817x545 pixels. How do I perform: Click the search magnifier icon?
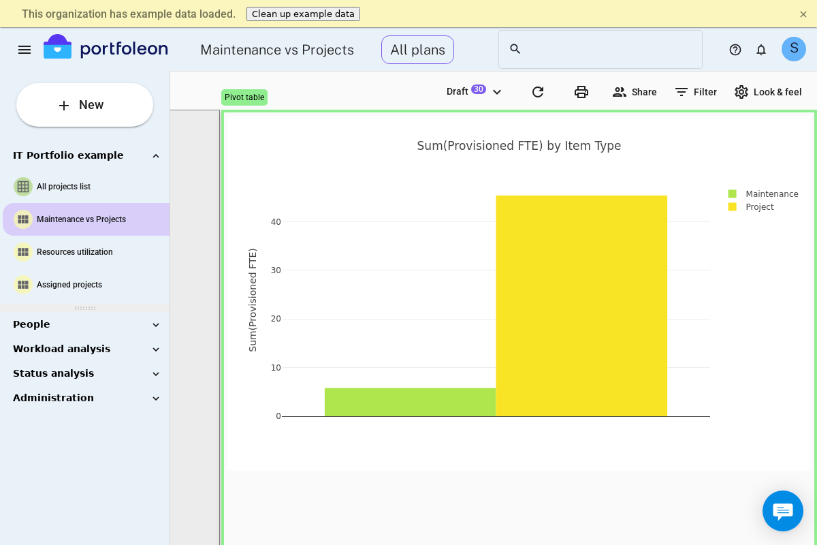(x=515, y=49)
